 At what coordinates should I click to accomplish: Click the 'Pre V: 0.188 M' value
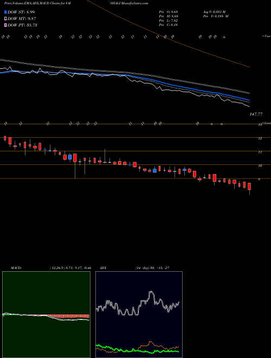[216, 16]
